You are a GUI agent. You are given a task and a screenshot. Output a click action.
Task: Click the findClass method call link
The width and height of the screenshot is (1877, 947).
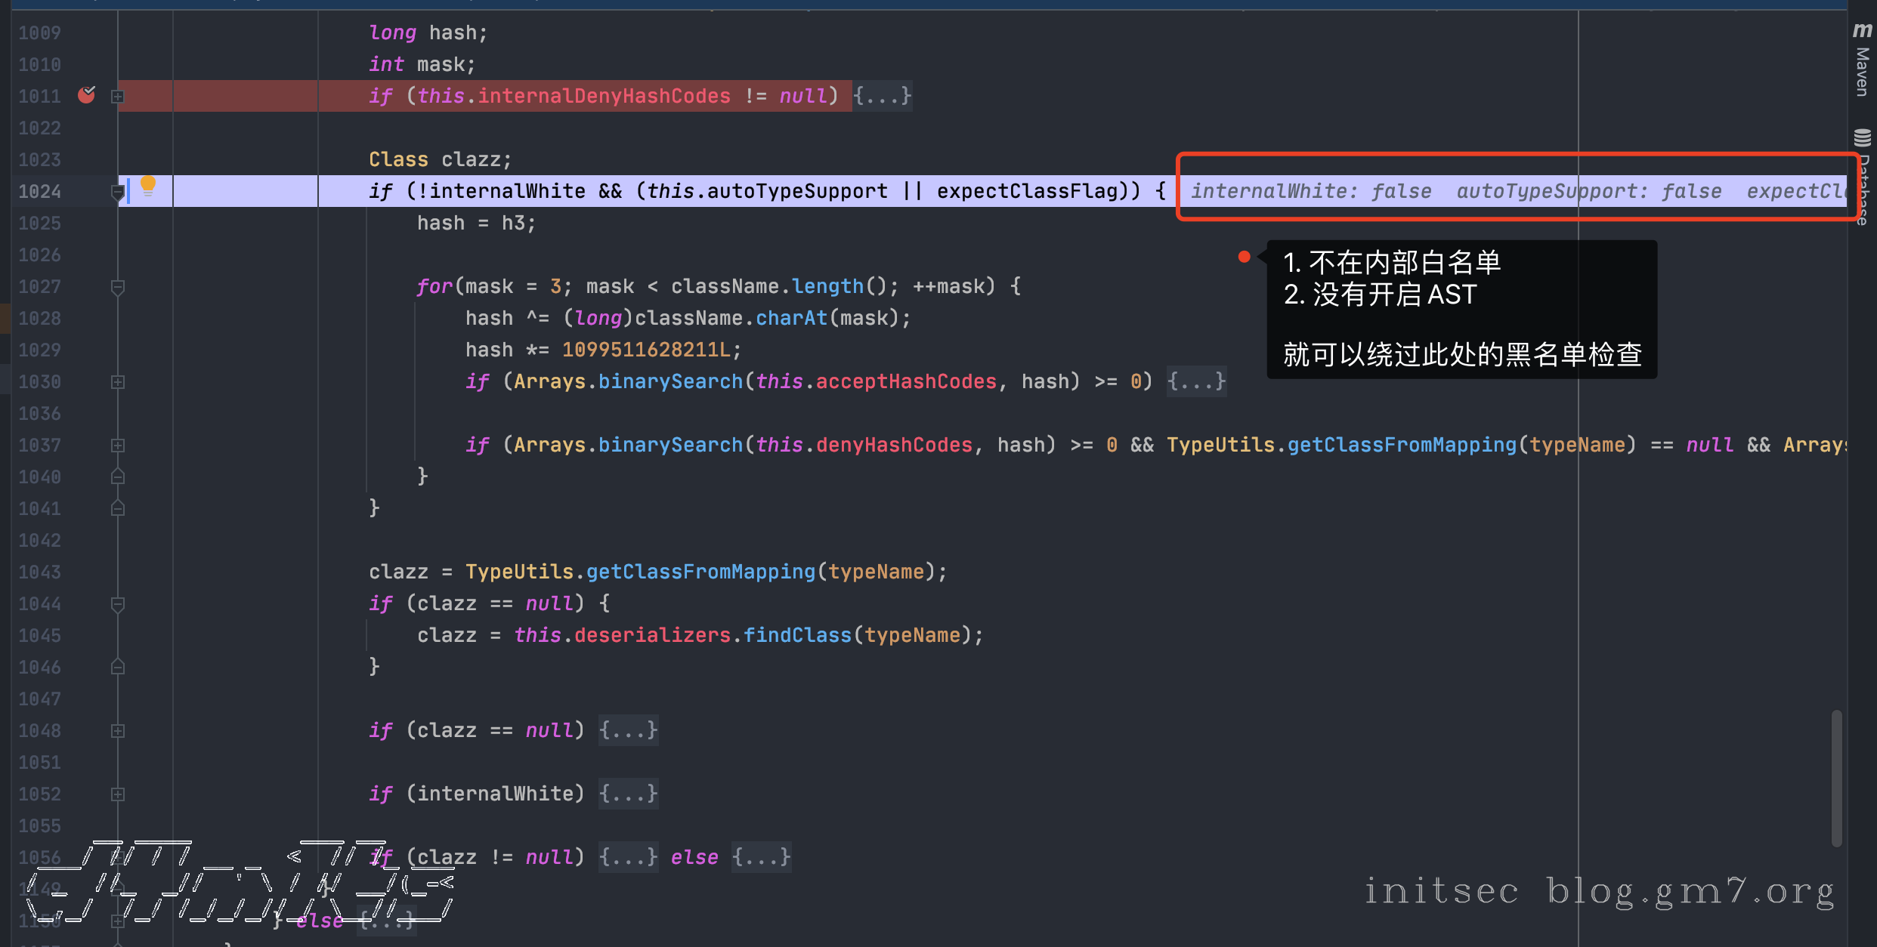(797, 635)
